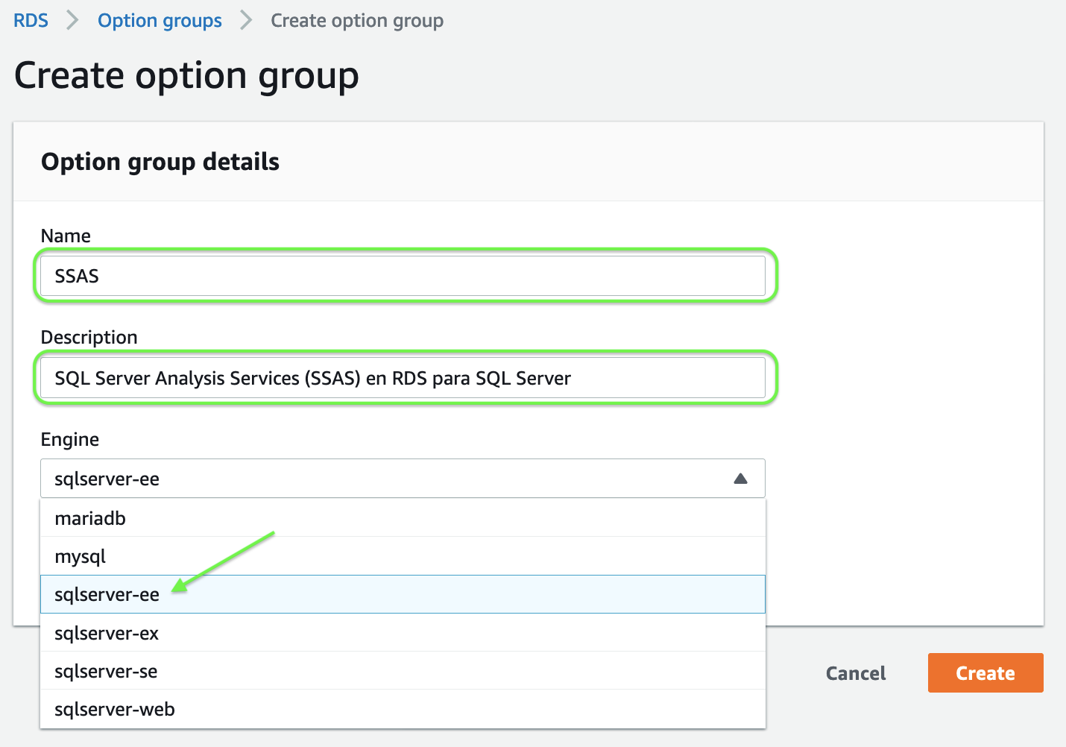Go to the Option groups breadcrumb link
Image resolution: width=1066 pixels, height=747 pixels.
point(160,20)
